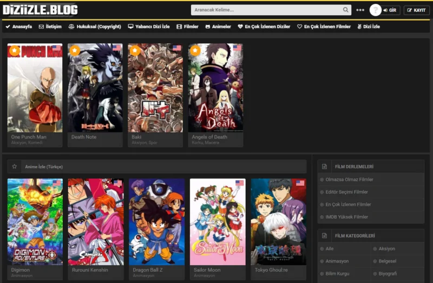Click the document icon next to Film Kategorileri
The height and width of the screenshot is (283, 433).
click(x=324, y=235)
